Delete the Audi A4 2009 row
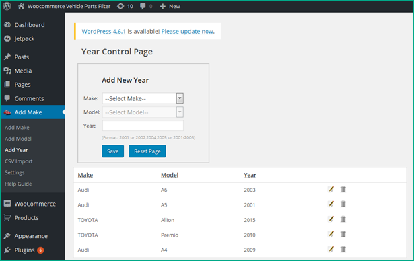The width and height of the screenshot is (414, 261). [x=343, y=250]
